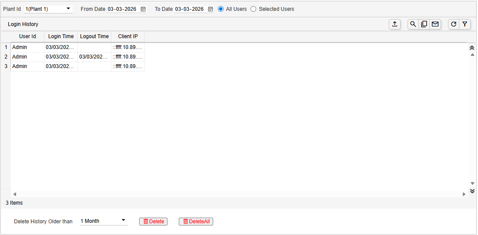Open the filter funnel icon
Viewport: 478px width, 235px height.
465,24
